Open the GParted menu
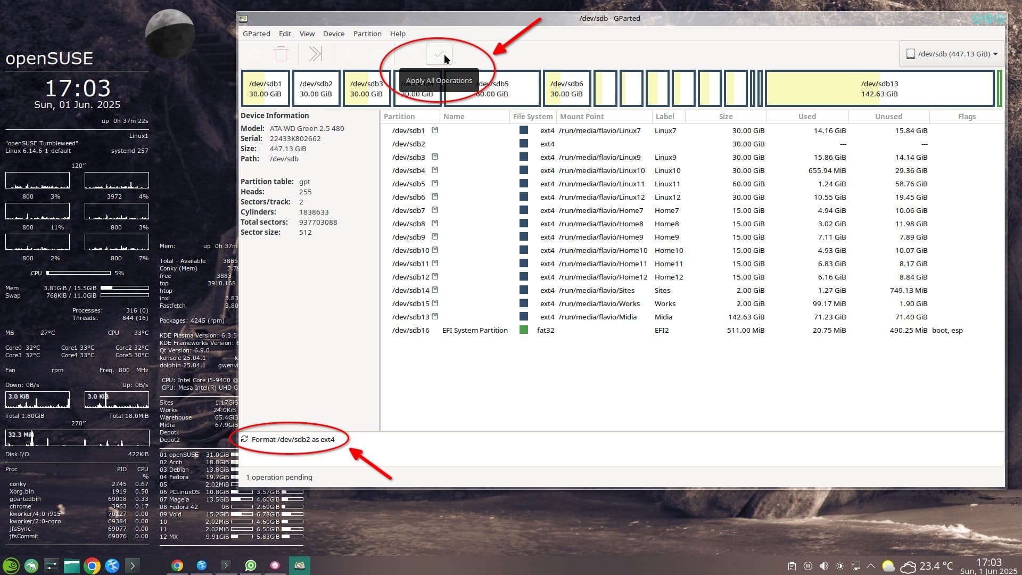 [257, 34]
